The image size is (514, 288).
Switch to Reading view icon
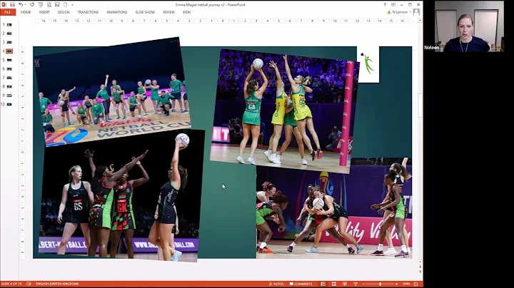[345, 284]
